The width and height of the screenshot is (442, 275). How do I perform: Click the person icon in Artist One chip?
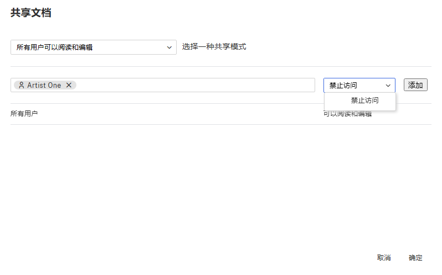[21, 85]
